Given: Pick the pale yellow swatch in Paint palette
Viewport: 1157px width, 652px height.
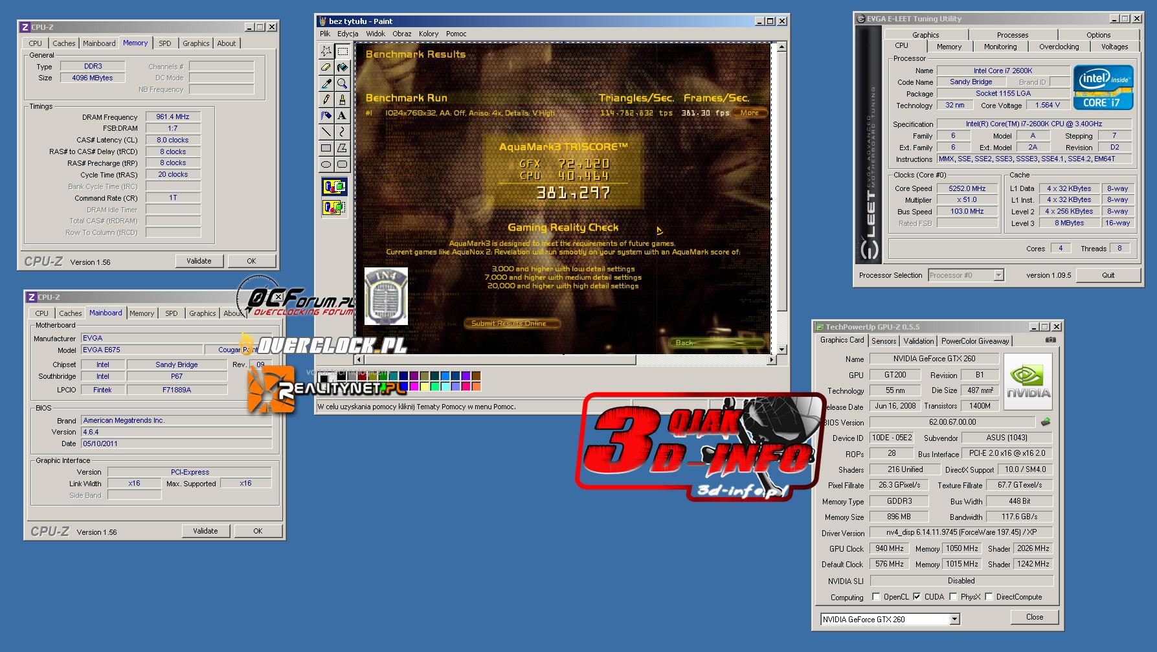Looking at the screenshot, I should (x=424, y=387).
